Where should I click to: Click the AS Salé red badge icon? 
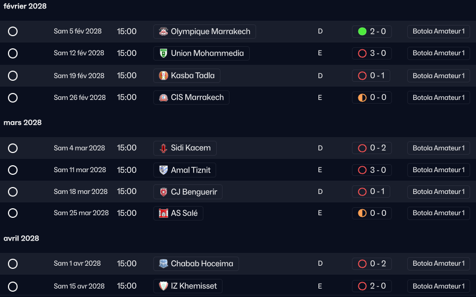point(163,214)
